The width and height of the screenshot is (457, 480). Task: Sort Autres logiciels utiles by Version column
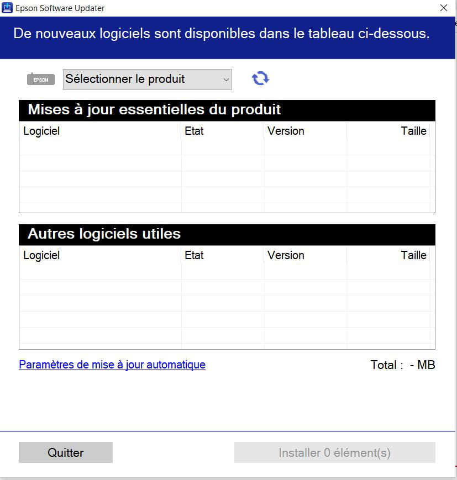pyautogui.click(x=306, y=255)
